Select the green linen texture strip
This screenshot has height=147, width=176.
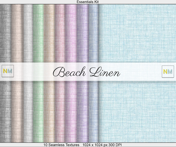coord(38,34)
